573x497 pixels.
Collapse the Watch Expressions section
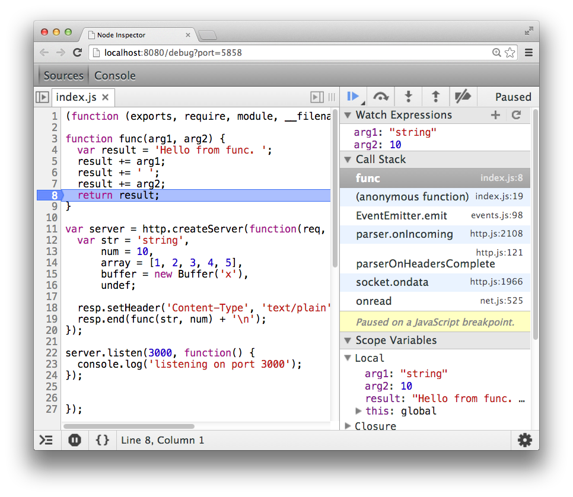(x=348, y=116)
